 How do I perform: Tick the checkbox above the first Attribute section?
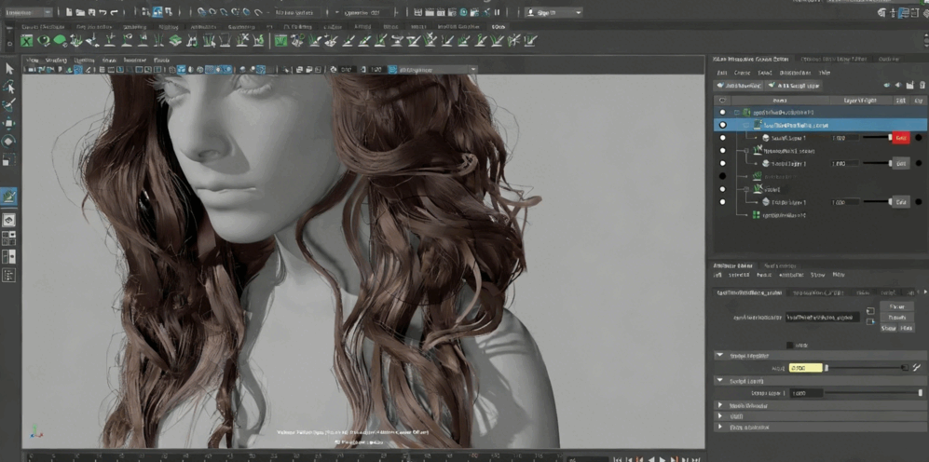click(x=791, y=344)
